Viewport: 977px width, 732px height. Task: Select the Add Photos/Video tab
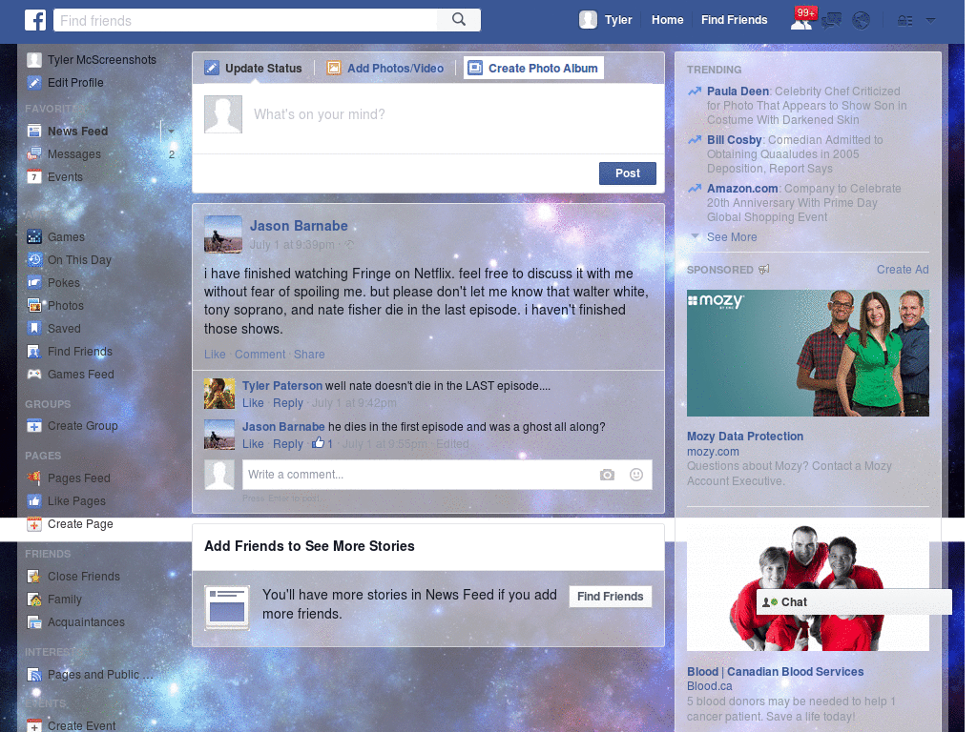click(x=385, y=68)
